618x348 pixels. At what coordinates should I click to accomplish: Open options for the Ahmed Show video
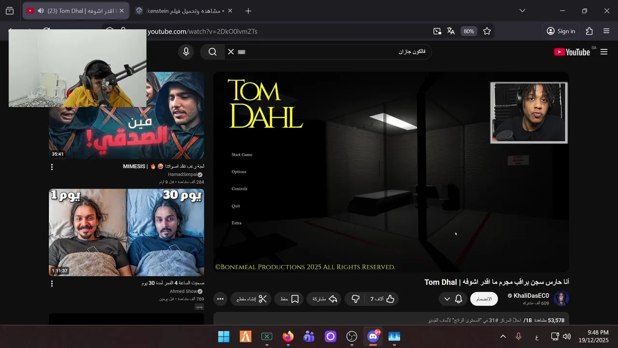pyautogui.click(x=52, y=284)
